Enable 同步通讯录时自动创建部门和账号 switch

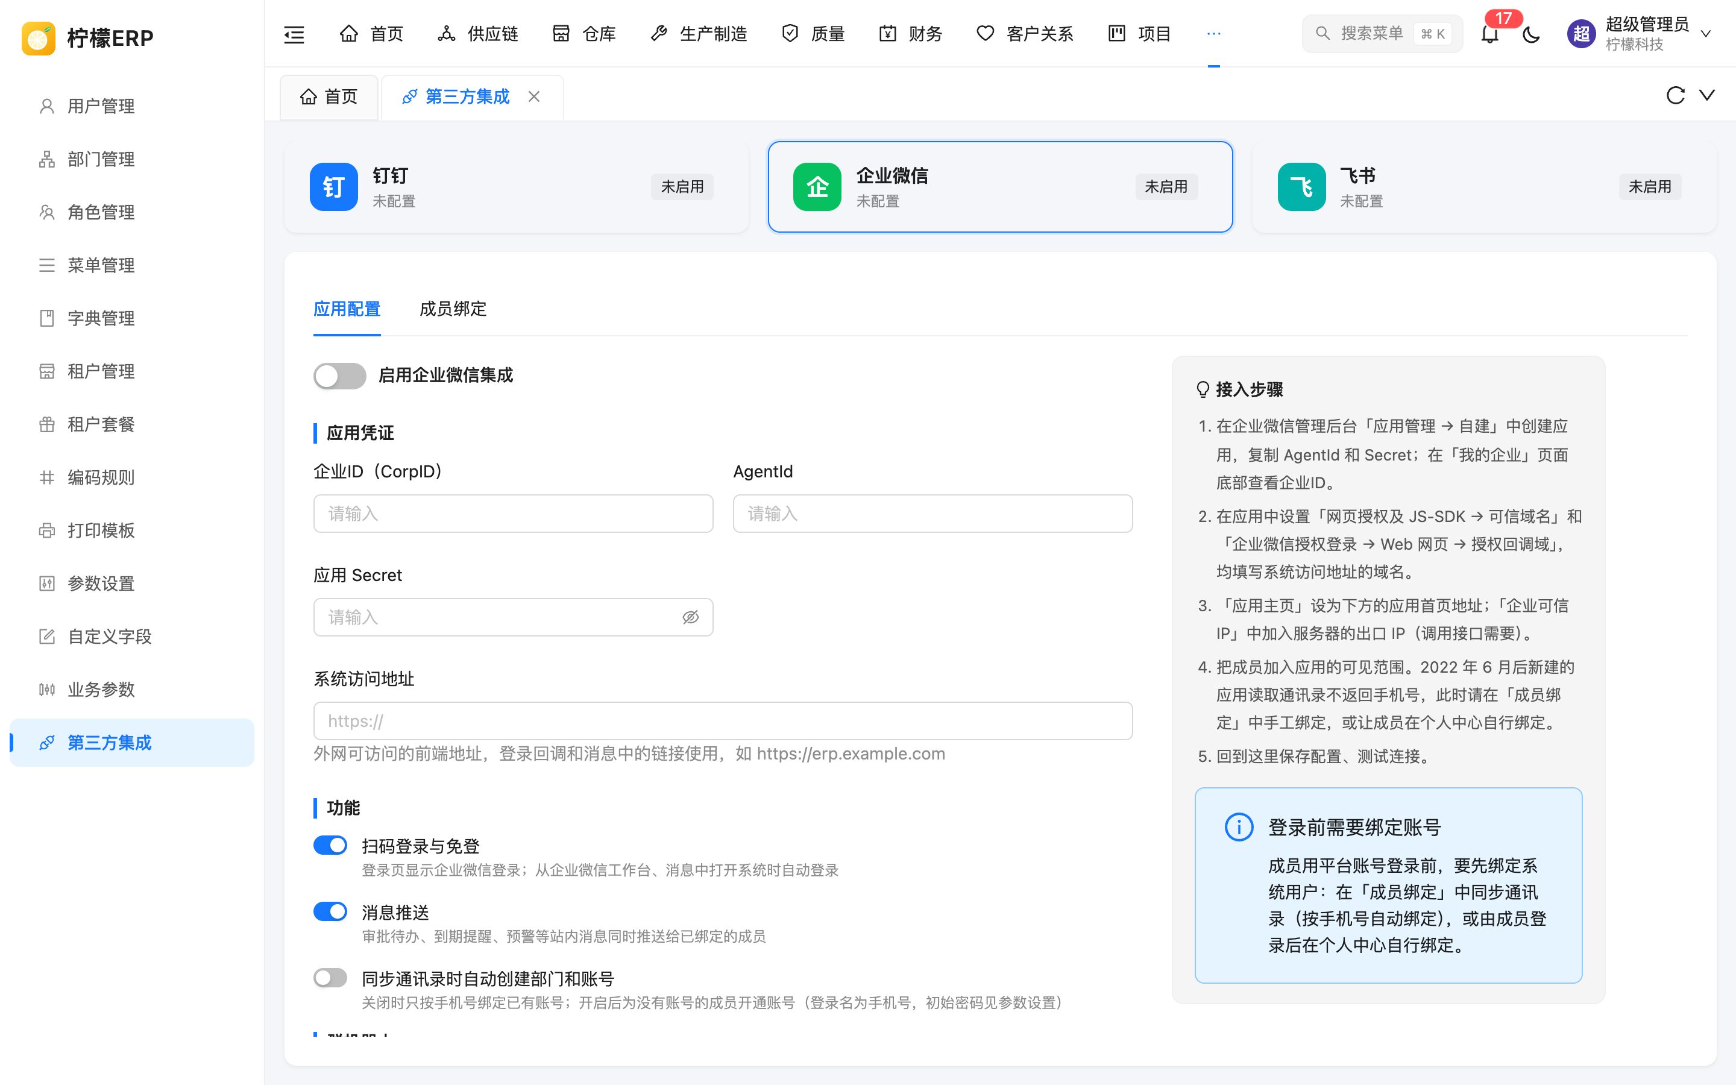pos(330,977)
